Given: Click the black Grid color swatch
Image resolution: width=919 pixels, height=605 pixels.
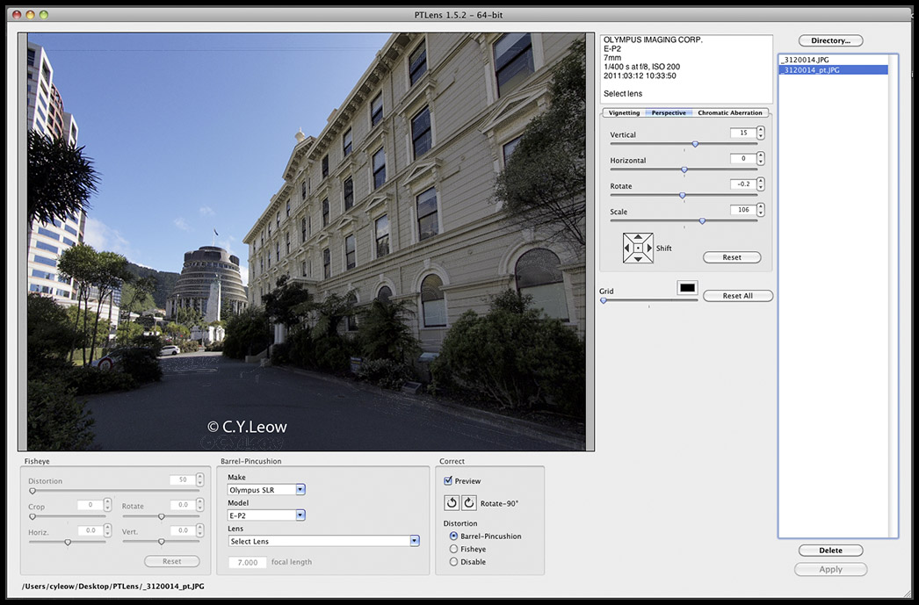Looking at the screenshot, I should [x=687, y=287].
